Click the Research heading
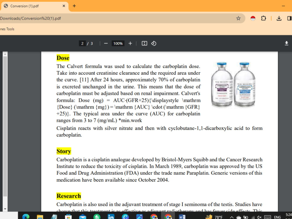 click(69, 196)
